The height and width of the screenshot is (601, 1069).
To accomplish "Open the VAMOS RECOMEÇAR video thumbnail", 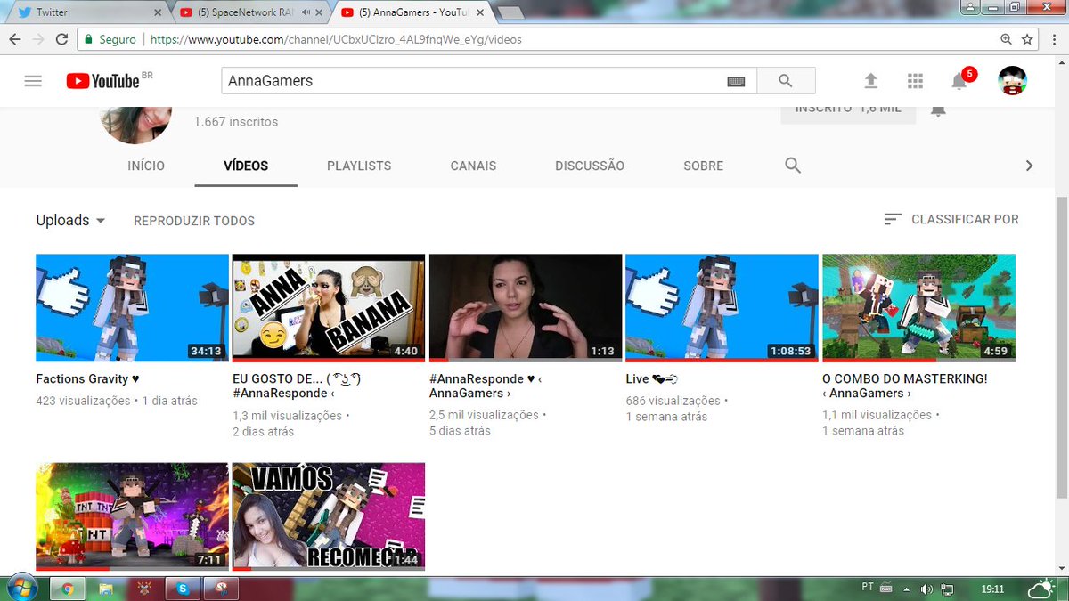I will tap(329, 516).
